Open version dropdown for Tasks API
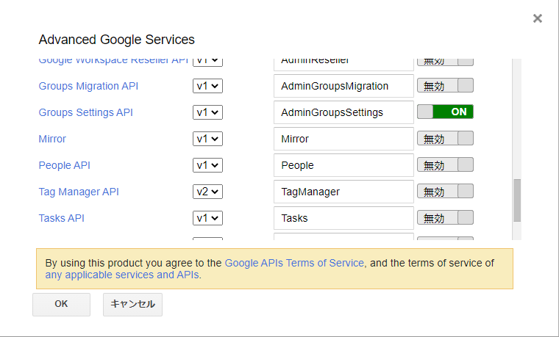This screenshot has height=337, width=559. point(207,218)
